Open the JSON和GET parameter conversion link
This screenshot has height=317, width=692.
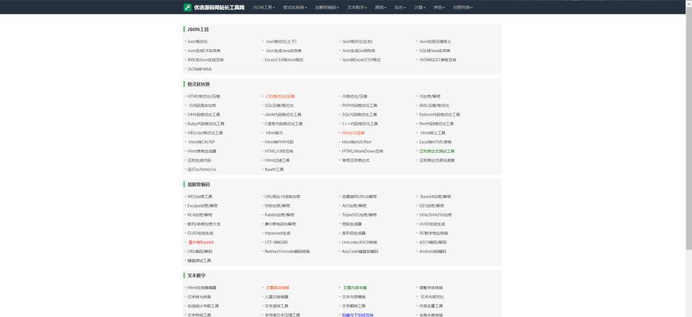(438, 60)
